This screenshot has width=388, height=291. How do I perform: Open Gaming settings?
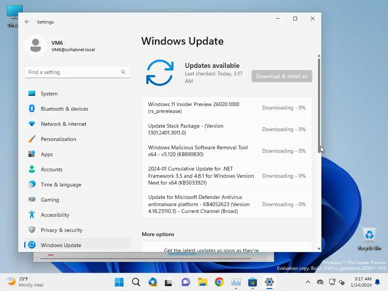click(77, 199)
